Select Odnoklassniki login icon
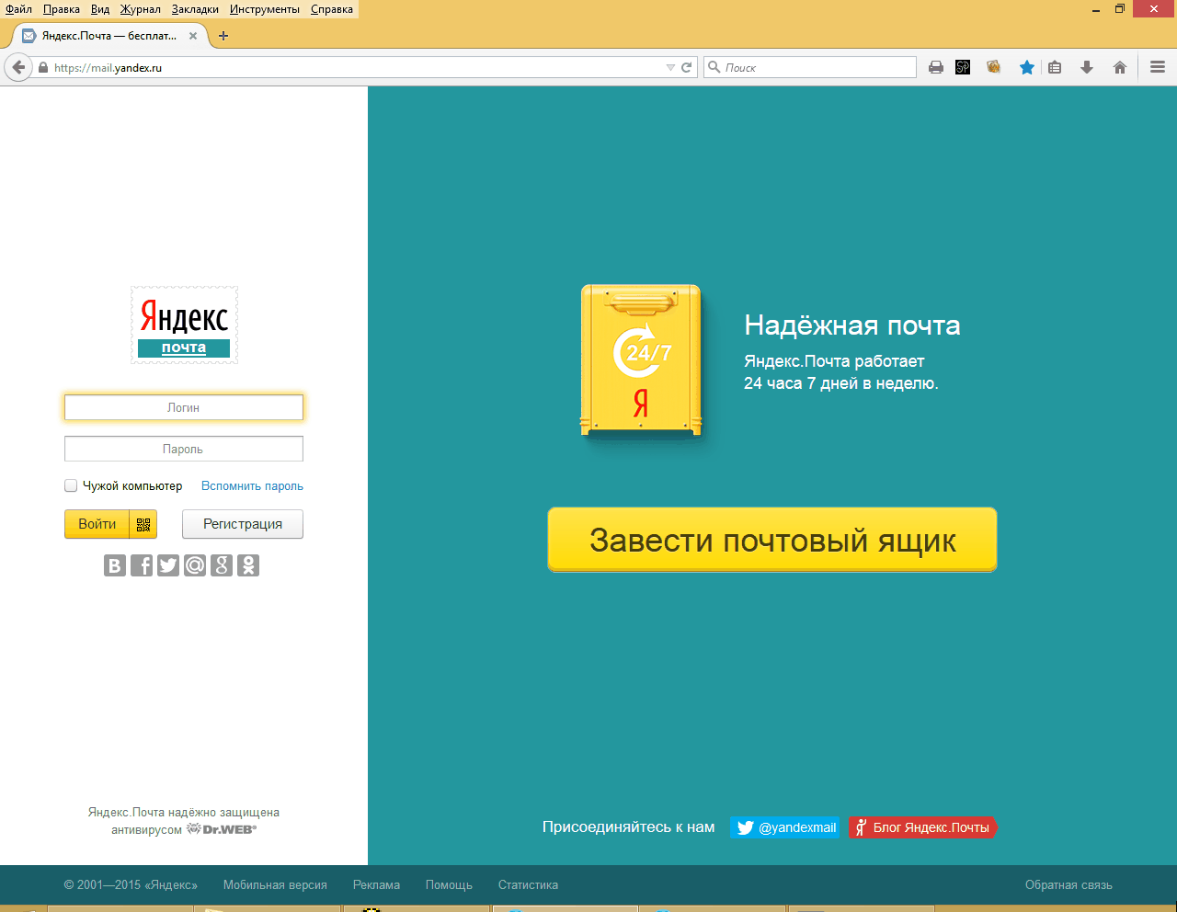1177x912 pixels. coord(248,565)
